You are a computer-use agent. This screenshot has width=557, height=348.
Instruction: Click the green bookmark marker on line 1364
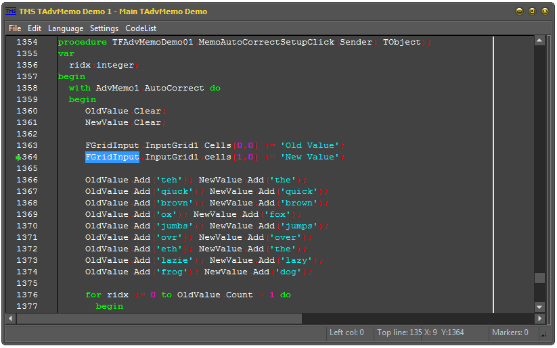(18, 157)
